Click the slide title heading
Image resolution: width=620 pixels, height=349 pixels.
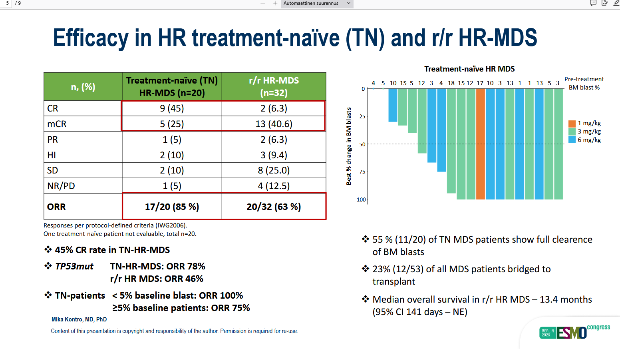[x=295, y=38]
